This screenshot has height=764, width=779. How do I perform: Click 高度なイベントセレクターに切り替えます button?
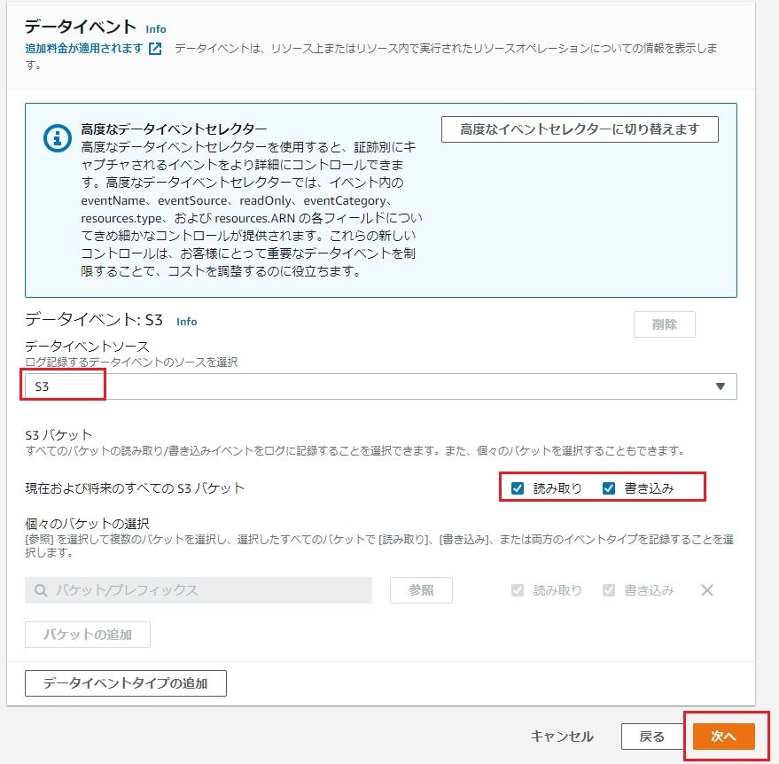tap(580, 129)
